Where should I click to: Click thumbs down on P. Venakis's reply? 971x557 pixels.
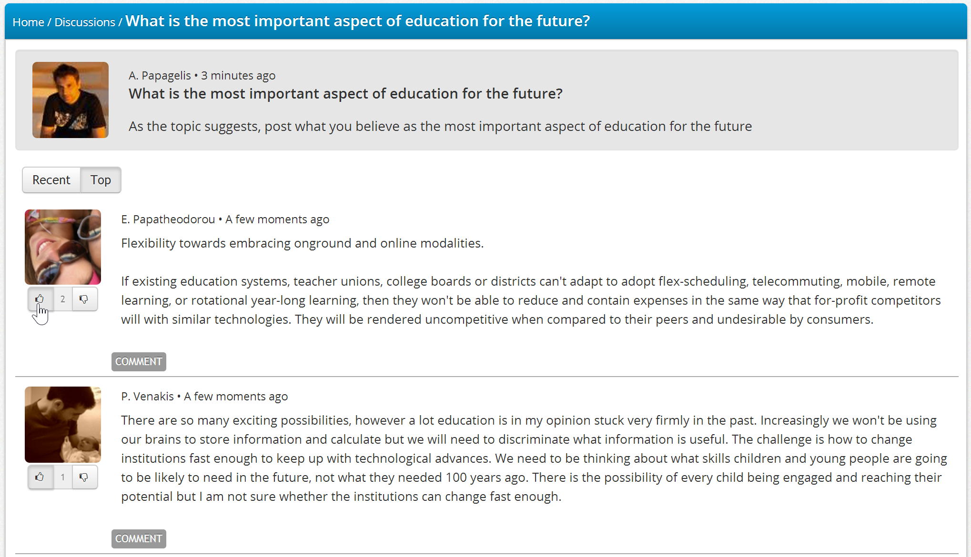tap(84, 477)
